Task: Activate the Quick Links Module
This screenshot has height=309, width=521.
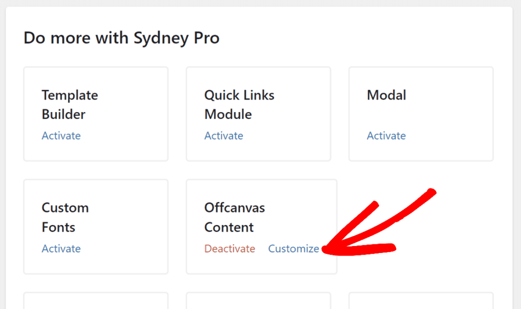Action: tap(223, 136)
